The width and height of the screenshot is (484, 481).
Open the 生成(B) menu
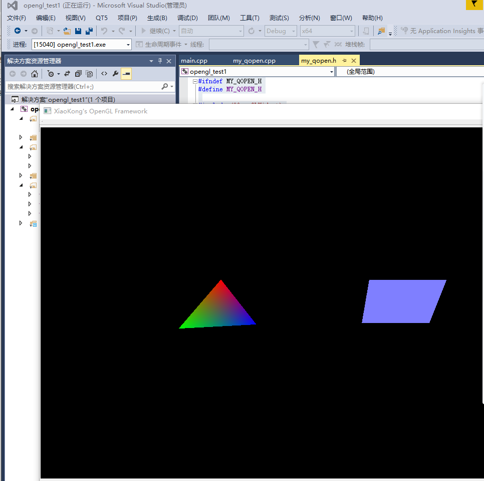point(157,18)
